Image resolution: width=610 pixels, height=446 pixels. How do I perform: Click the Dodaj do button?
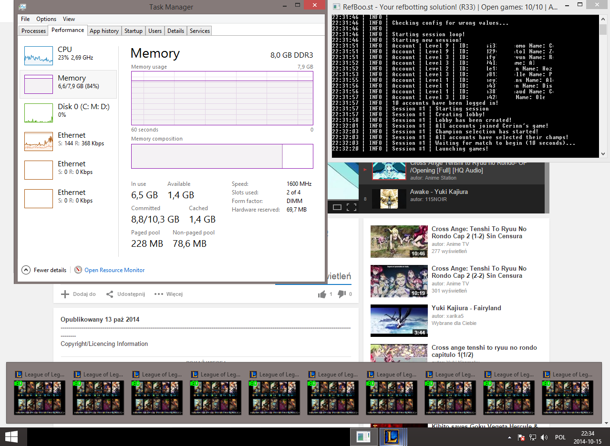[78, 294]
